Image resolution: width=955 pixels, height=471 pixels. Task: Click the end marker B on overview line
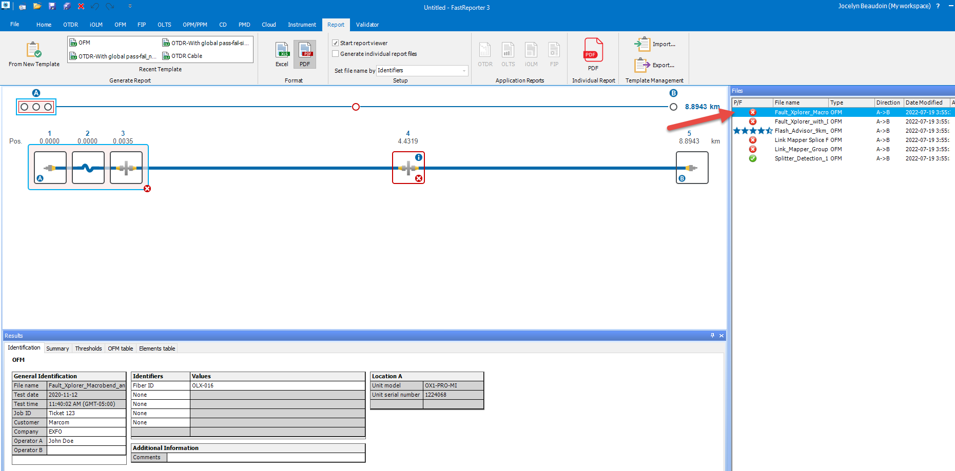point(673,107)
